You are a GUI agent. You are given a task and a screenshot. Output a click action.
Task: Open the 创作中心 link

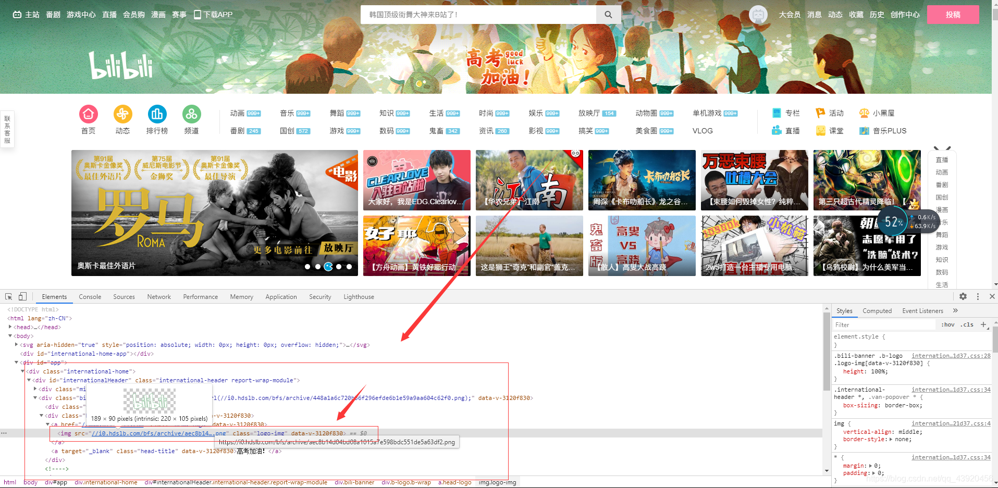[905, 15]
